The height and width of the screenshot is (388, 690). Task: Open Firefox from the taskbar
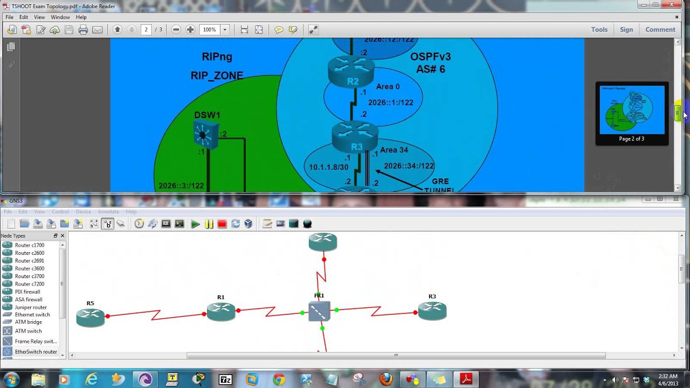point(386,379)
